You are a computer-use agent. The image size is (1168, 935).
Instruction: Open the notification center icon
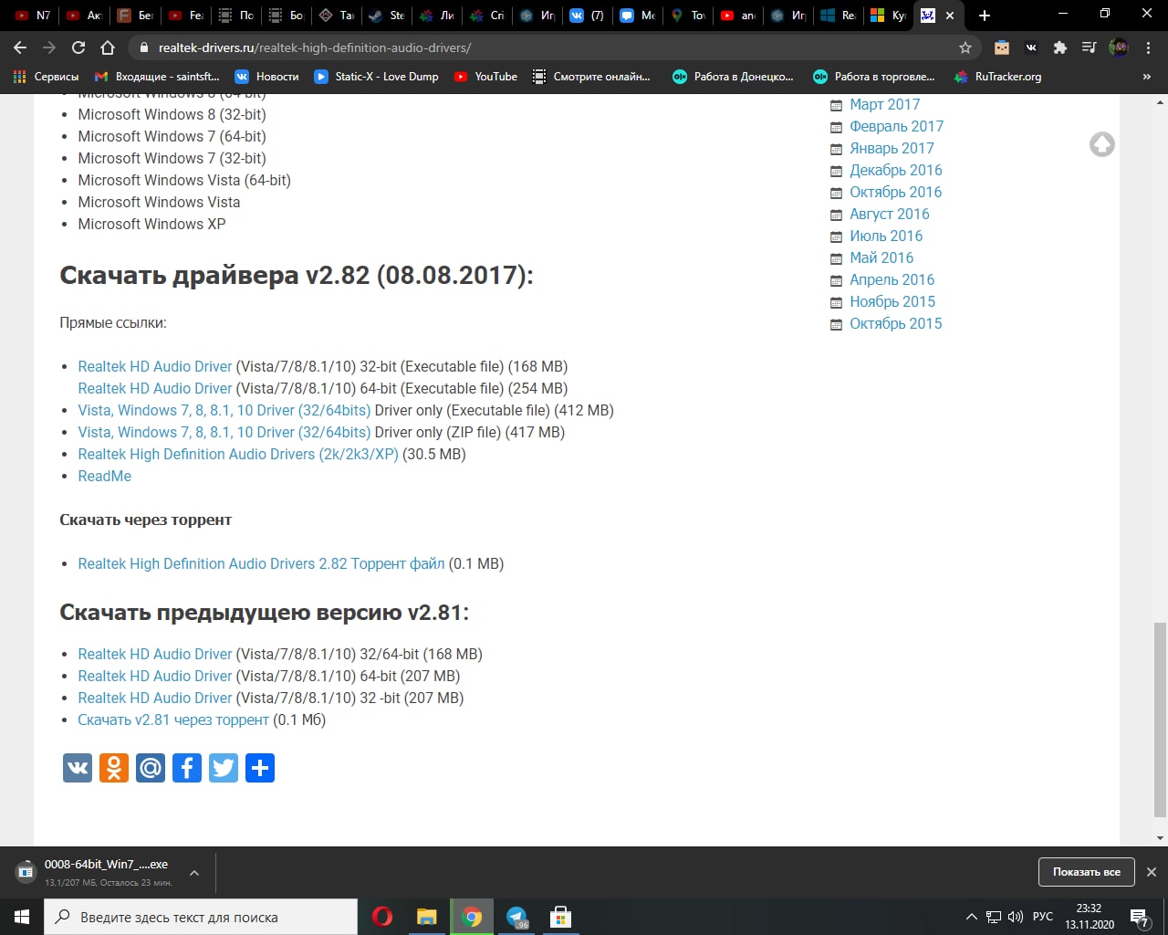[1139, 917]
